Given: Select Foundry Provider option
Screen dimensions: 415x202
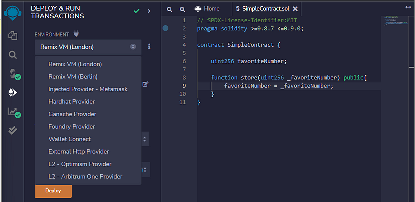Looking at the screenshot, I should click(88, 127).
